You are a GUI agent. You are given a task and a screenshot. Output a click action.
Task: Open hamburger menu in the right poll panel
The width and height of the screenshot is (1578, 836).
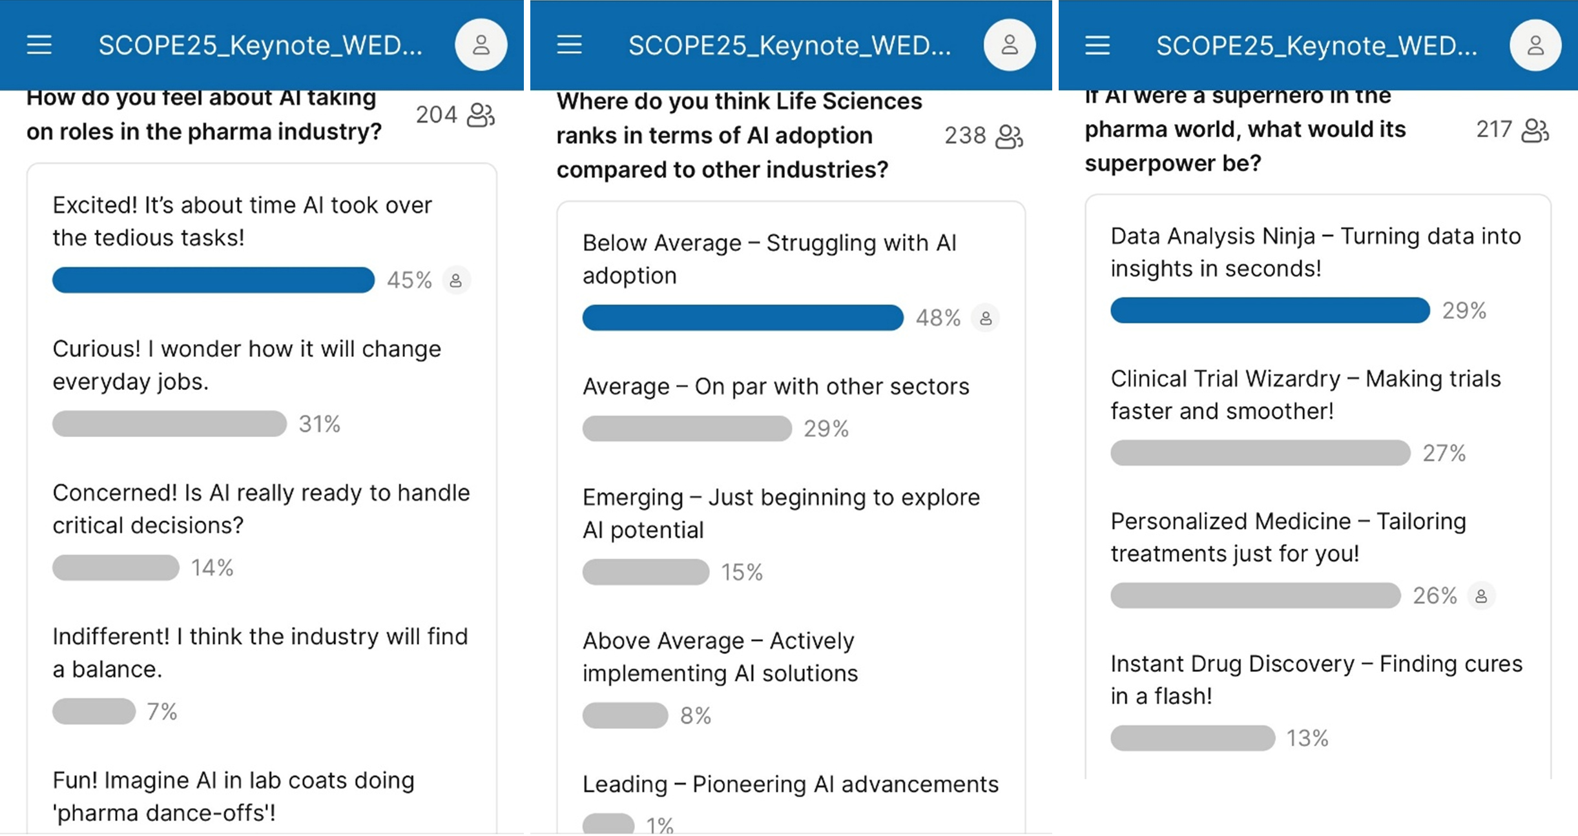(x=1097, y=45)
